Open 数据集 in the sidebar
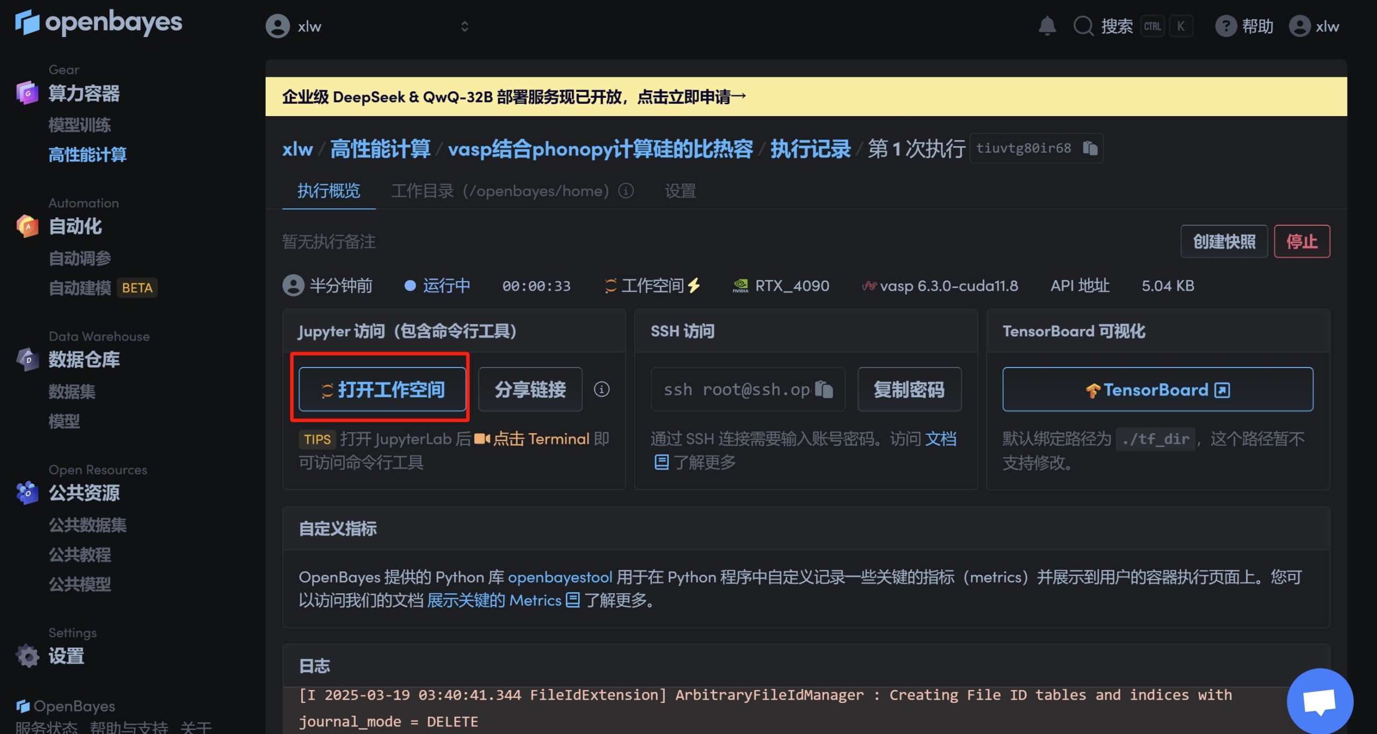The width and height of the screenshot is (1377, 734). tap(72, 391)
